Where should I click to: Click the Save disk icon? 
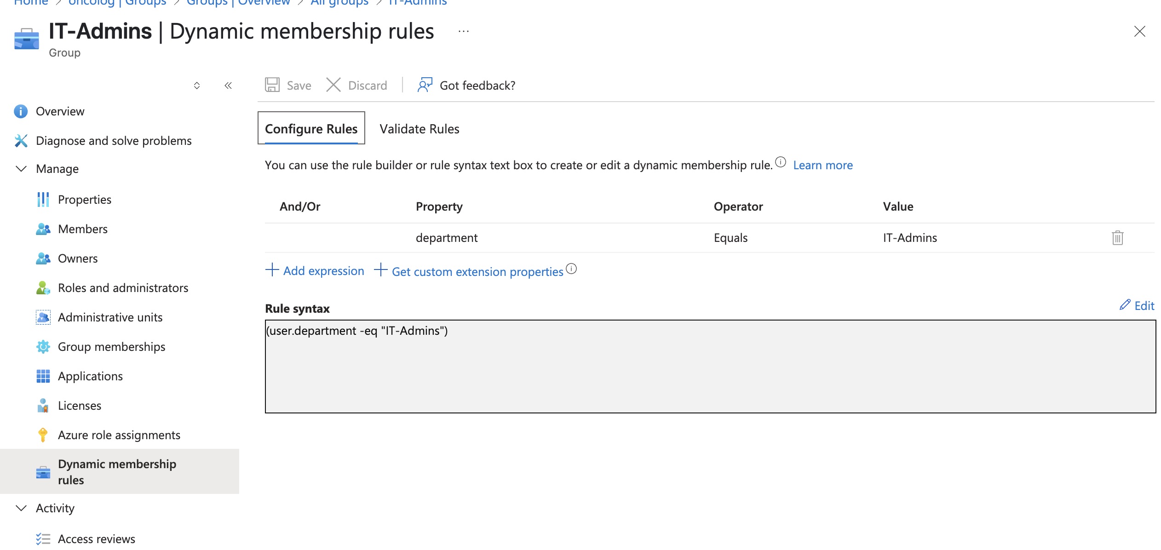pos(272,85)
